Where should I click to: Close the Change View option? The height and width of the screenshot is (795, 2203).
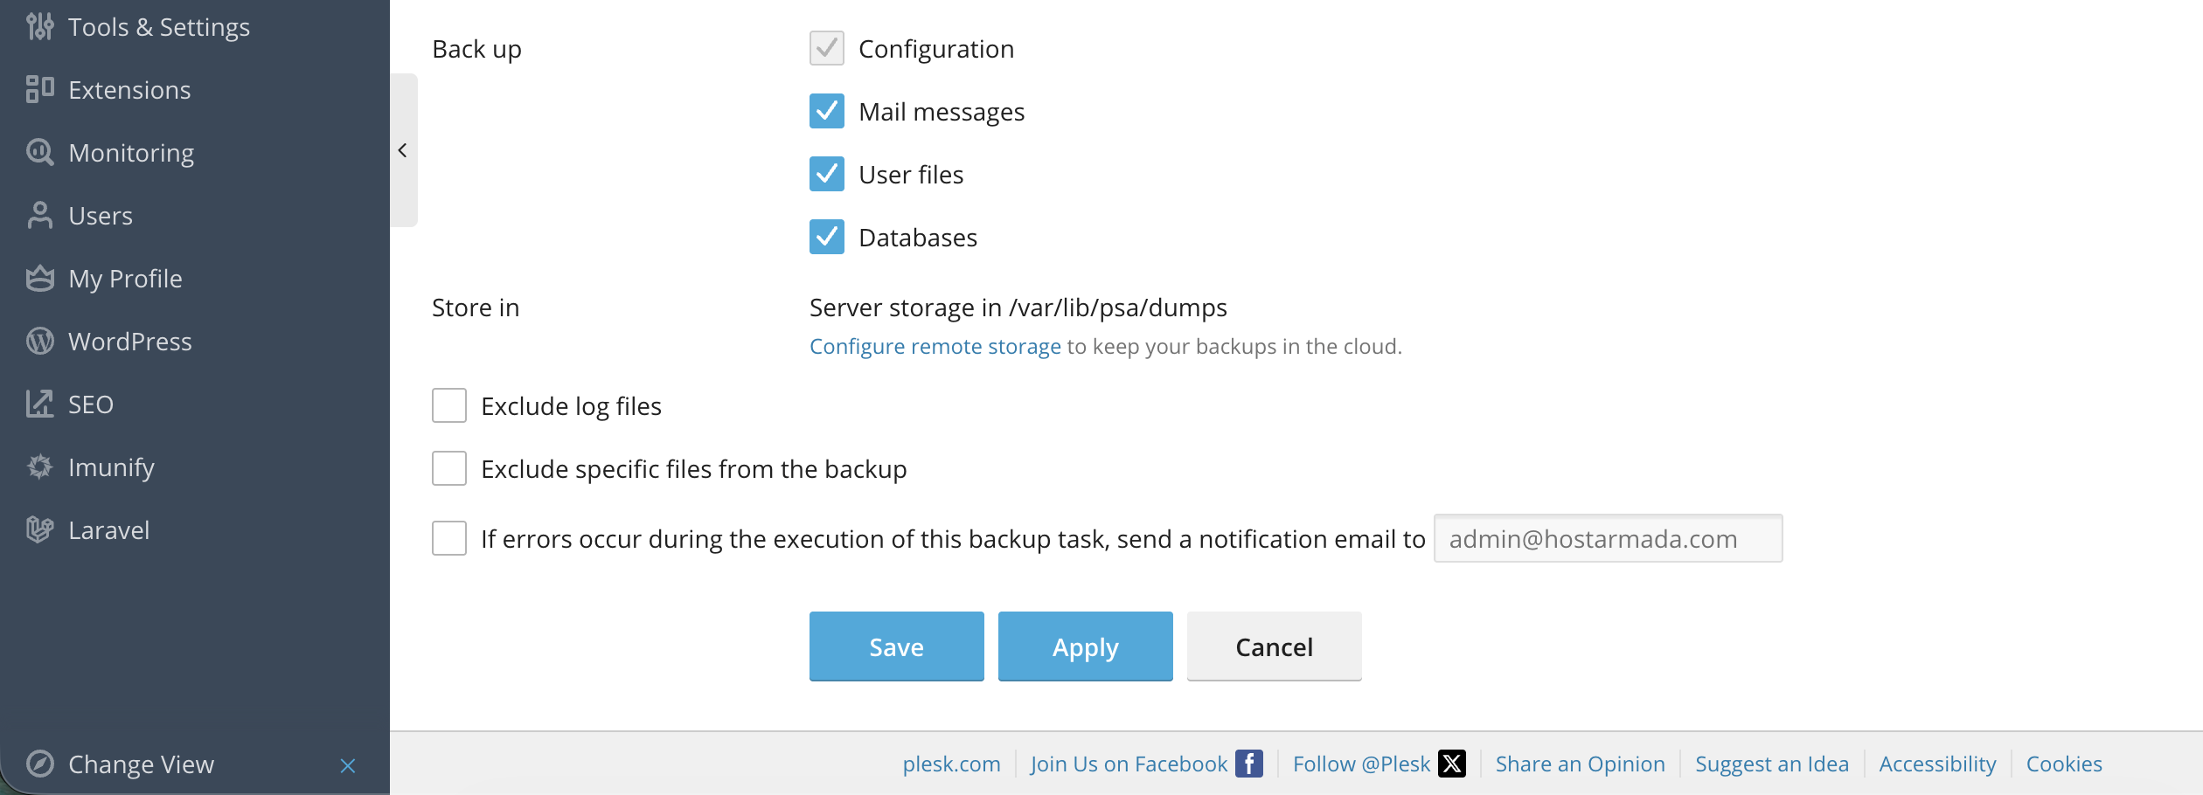click(348, 766)
